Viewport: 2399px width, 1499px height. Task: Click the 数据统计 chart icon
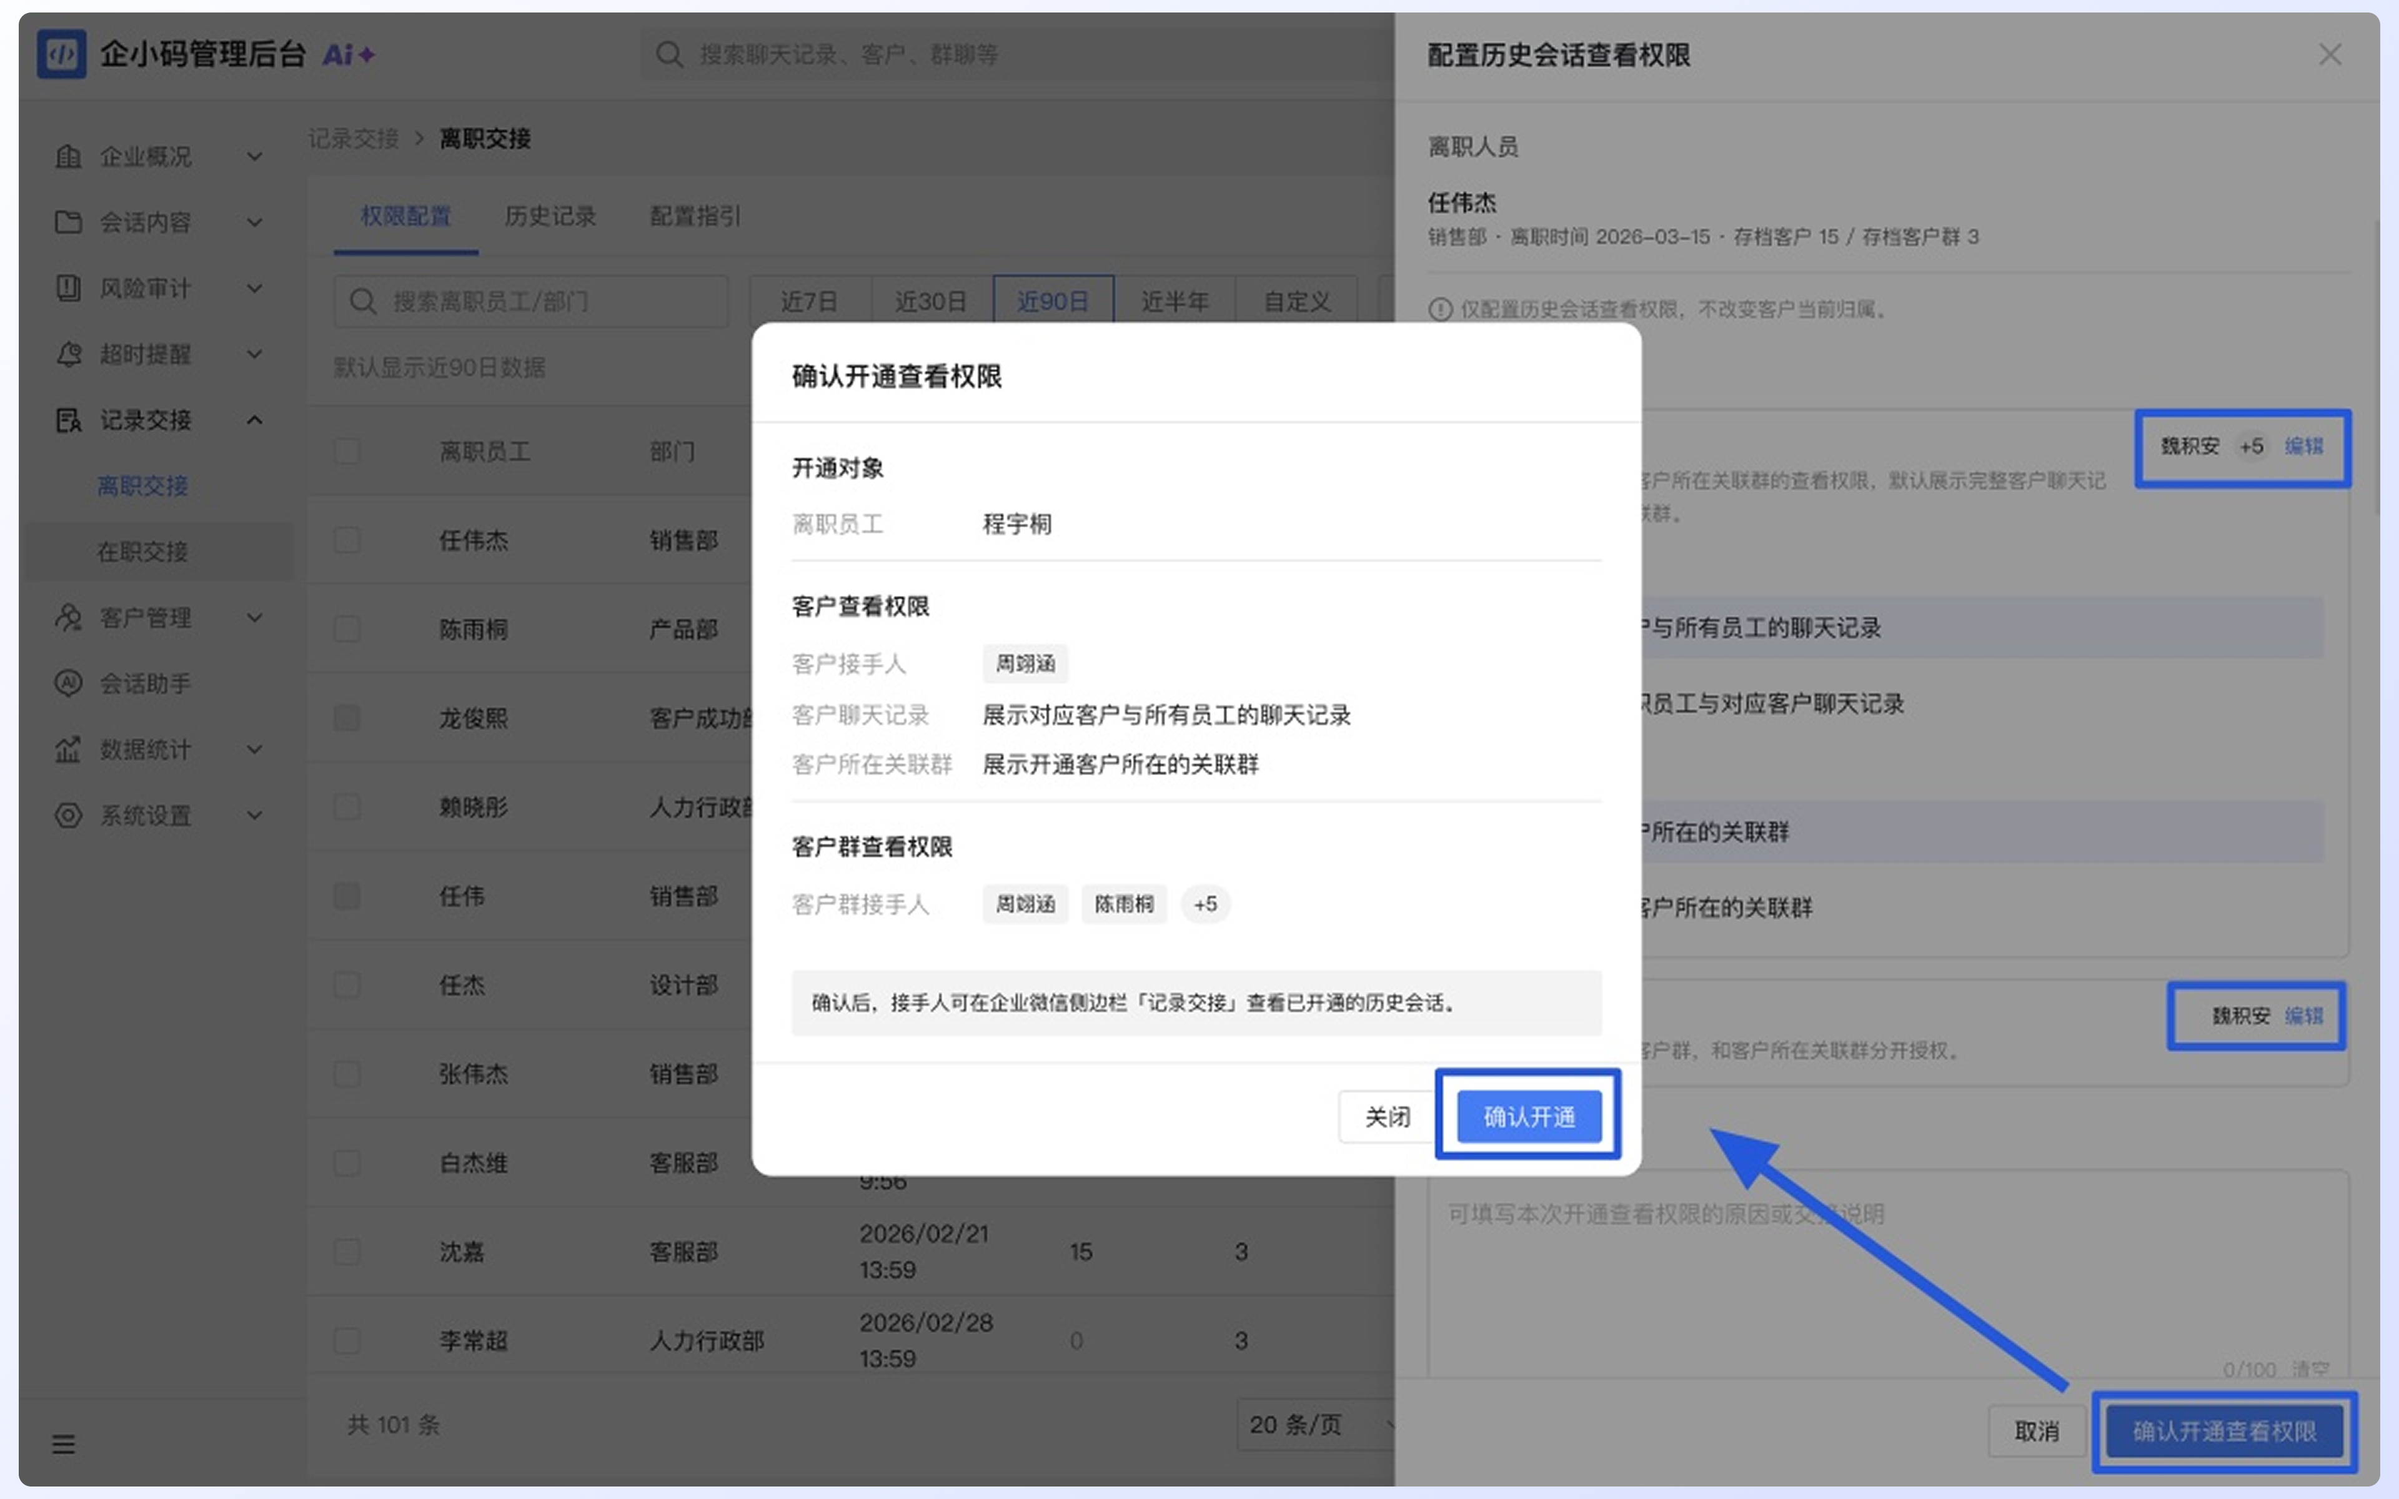pos(67,749)
